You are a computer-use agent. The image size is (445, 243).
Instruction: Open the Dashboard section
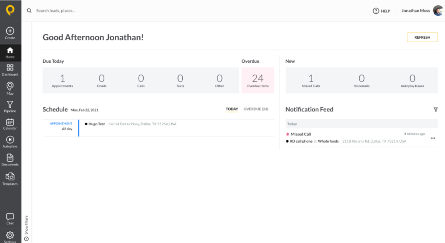(10, 70)
